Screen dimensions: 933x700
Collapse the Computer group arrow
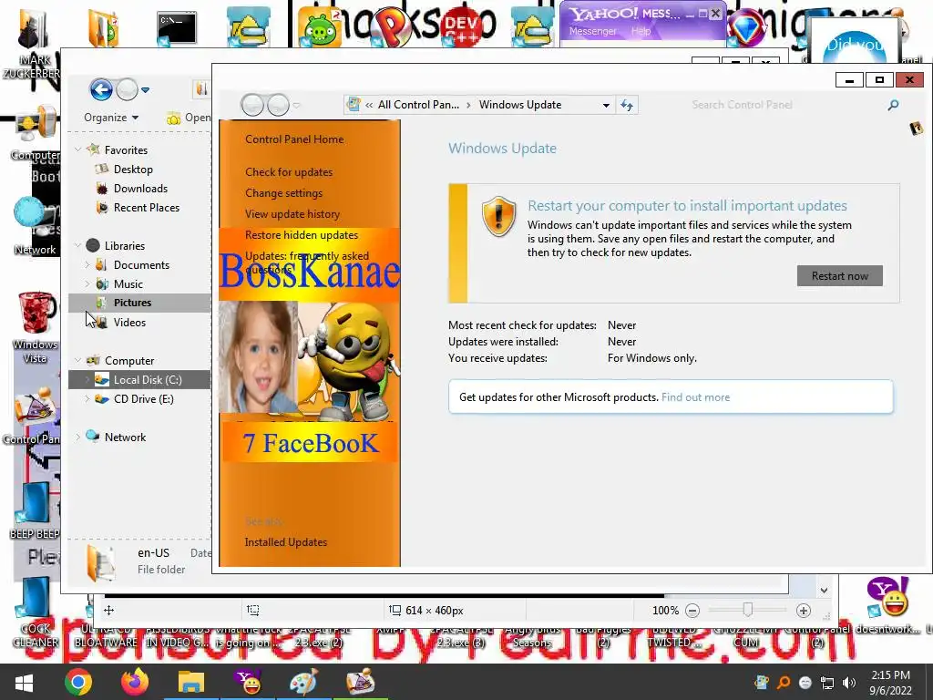(x=78, y=360)
